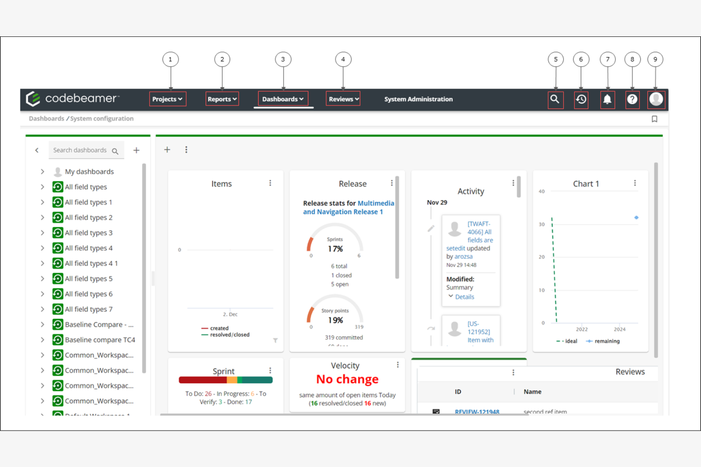Click the user account avatar
The width and height of the screenshot is (701, 467).
(656, 99)
